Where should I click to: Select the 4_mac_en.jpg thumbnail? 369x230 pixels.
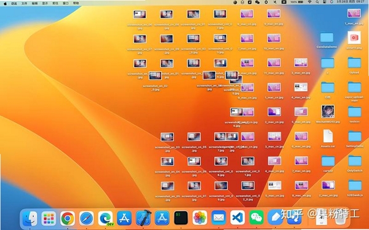click(x=301, y=87)
